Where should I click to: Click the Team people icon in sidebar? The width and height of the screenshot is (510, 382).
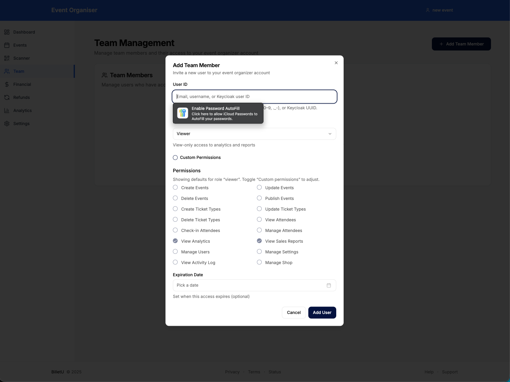coord(7,71)
